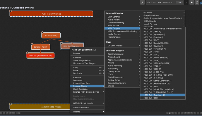Viewport: 202px width, 116px height.
Task: Start playback with the play button
Action: coord(191,2)
